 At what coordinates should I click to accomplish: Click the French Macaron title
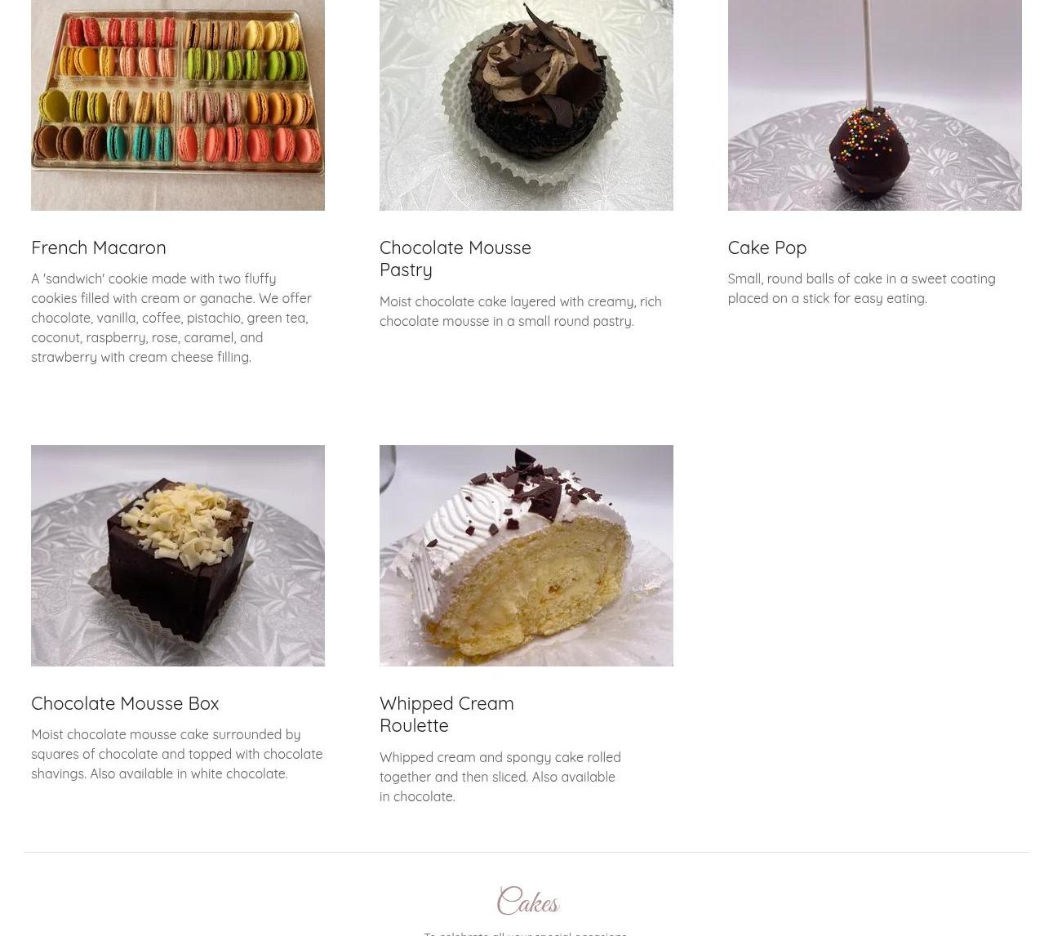coord(99,247)
